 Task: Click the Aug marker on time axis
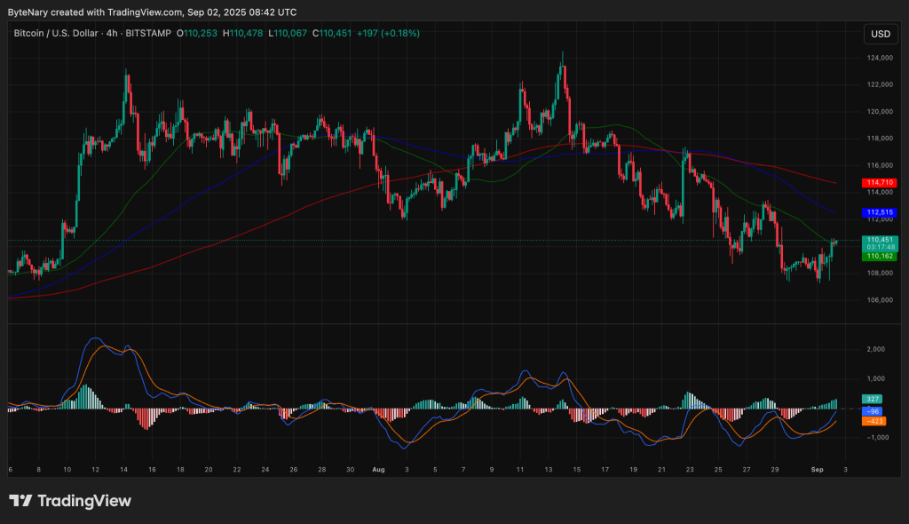coord(379,467)
